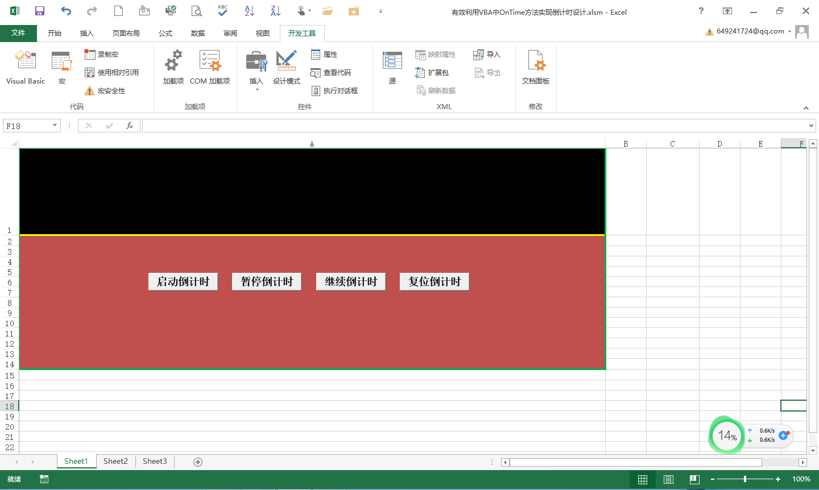The height and width of the screenshot is (490, 819).
Task: Undo the last action
Action: click(66, 11)
